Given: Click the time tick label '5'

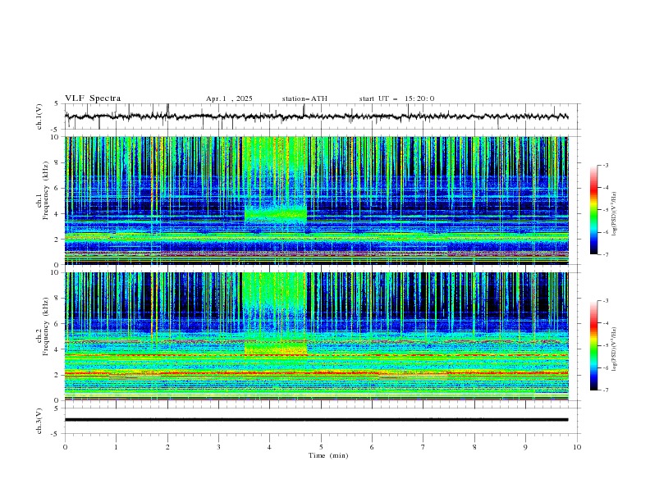Looking at the screenshot, I should (x=321, y=447).
